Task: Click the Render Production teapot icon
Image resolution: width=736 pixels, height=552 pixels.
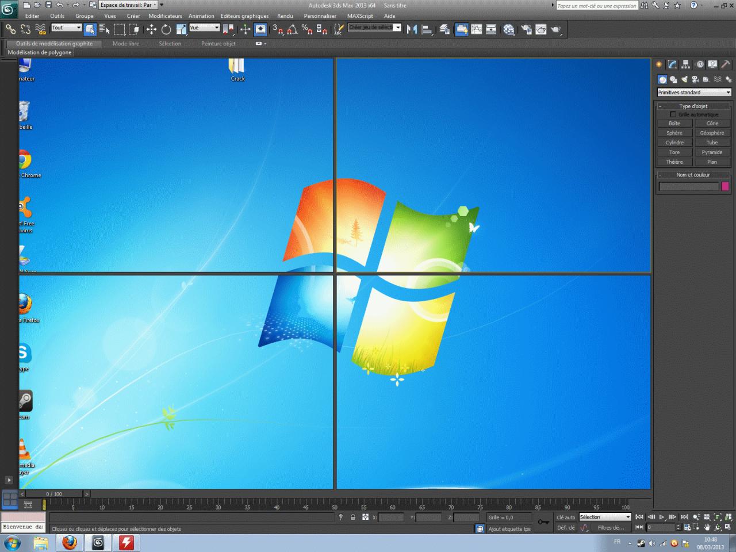Action: point(556,29)
